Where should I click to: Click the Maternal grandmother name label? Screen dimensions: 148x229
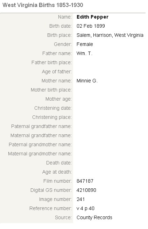click(40, 154)
